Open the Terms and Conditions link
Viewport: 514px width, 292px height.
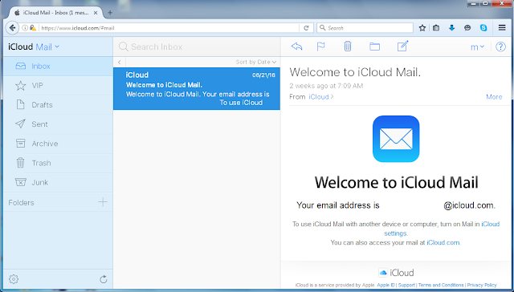click(x=441, y=285)
